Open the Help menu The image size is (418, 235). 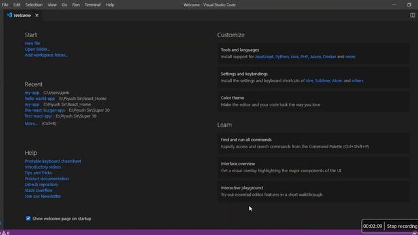pyautogui.click(x=110, y=5)
